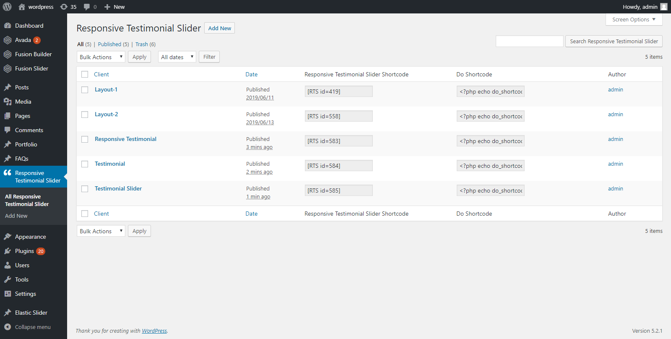
Task: Click the Dashboard gauge icon
Action: coord(8,26)
